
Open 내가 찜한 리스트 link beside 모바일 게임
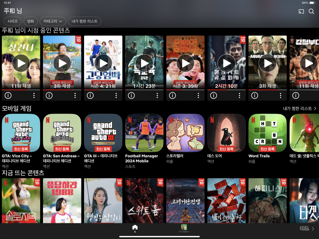(x=300, y=109)
